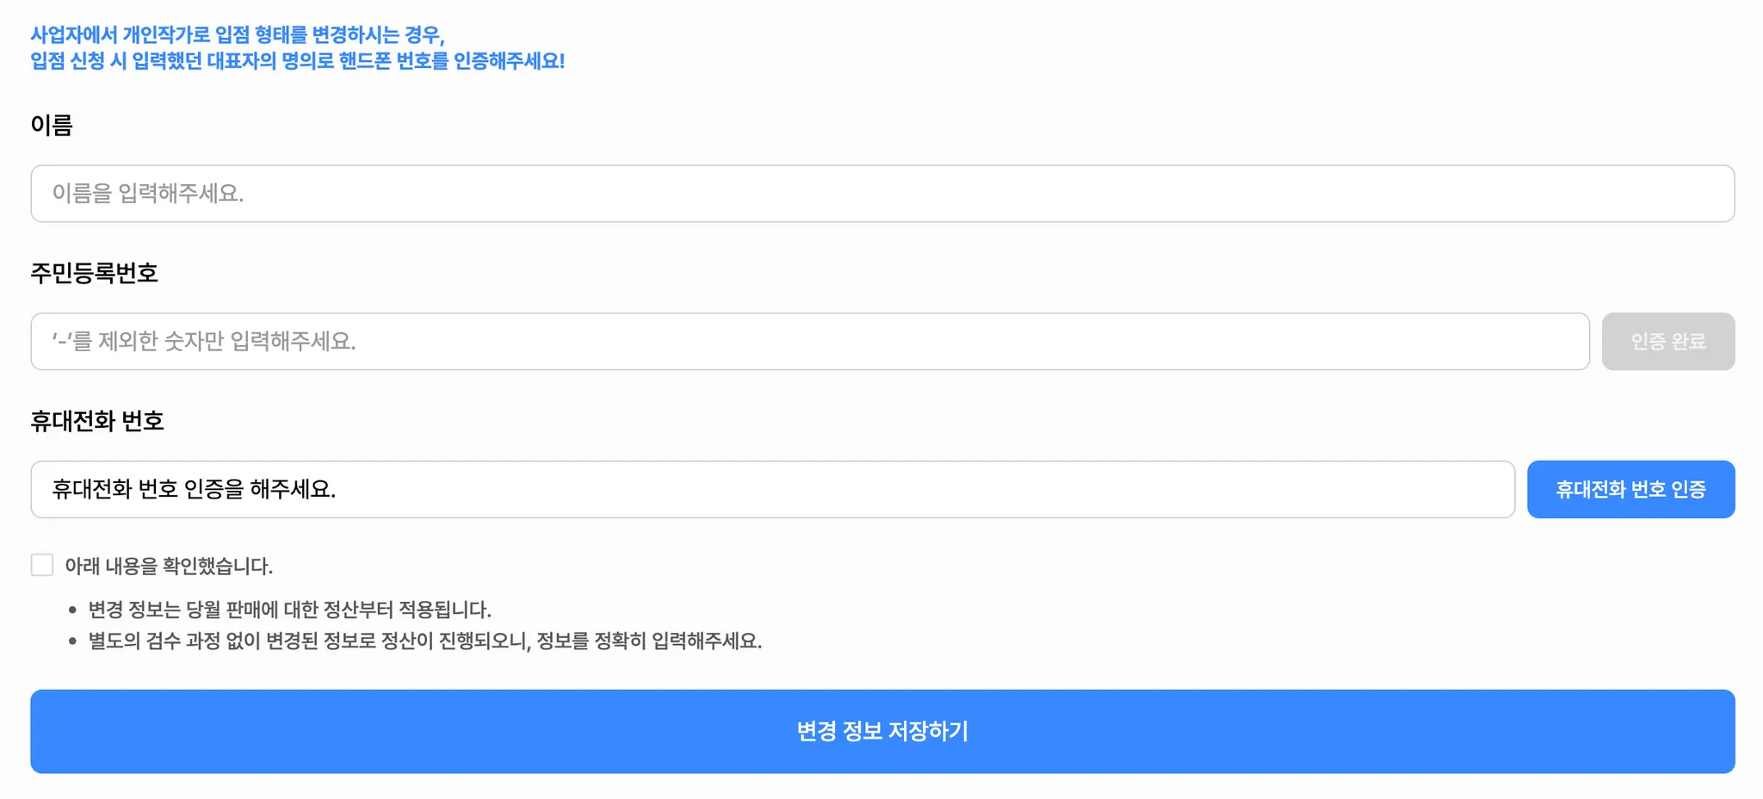Click the 휴대전화 번호 section label
This screenshot has height=799, width=1763.
[x=97, y=421]
